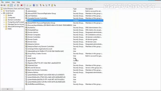Select the Administrator user row
This screenshot has height=91, width=161.
(64, 11)
